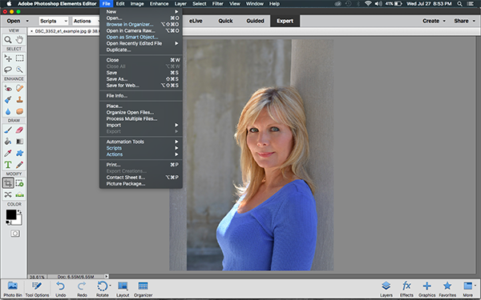Open the foreground color swatch
The height and width of the screenshot is (300, 481).
10,214
